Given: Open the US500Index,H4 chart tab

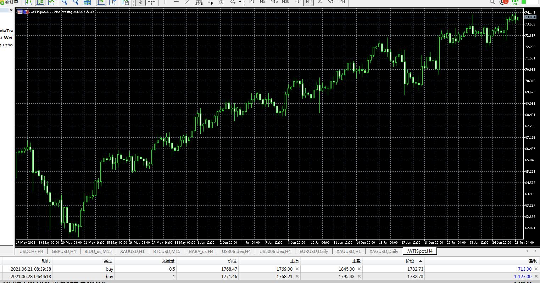Looking at the screenshot, I should click(275, 251).
